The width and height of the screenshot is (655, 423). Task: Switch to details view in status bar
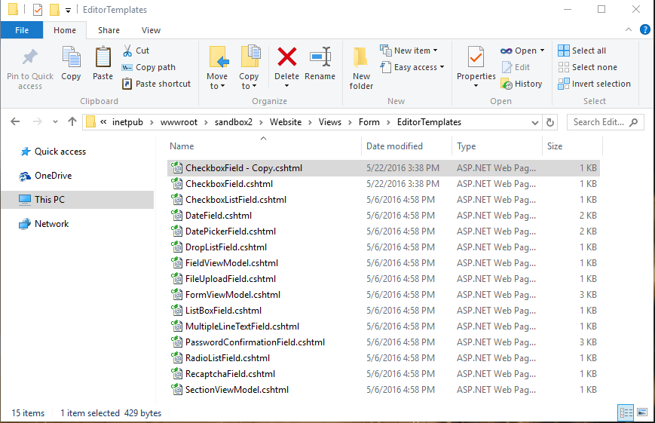(x=626, y=412)
